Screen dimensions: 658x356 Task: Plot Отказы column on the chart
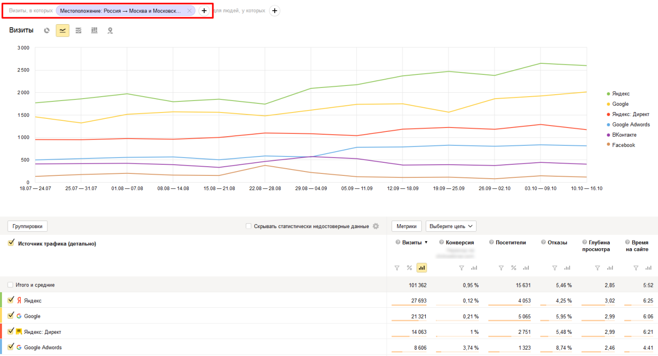[x=568, y=268]
